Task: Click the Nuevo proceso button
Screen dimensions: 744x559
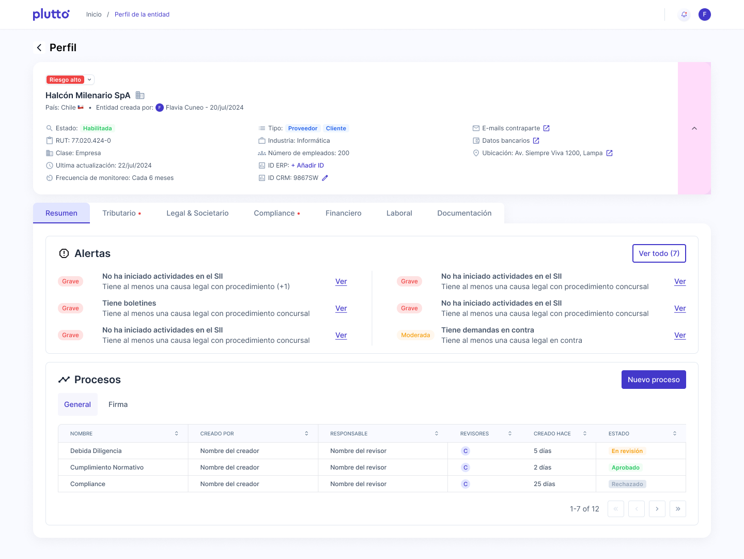Action: [x=653, y=380]
